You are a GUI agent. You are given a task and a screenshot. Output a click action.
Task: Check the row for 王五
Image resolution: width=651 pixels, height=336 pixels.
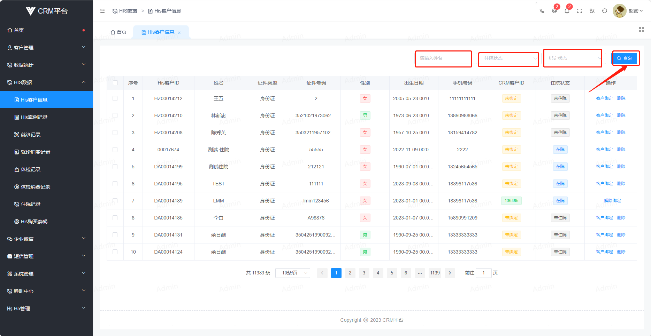click(x=115, y=98)
